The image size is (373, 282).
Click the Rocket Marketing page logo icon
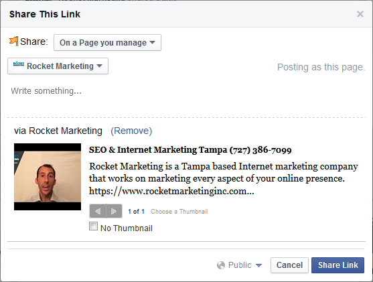point(19,66)
